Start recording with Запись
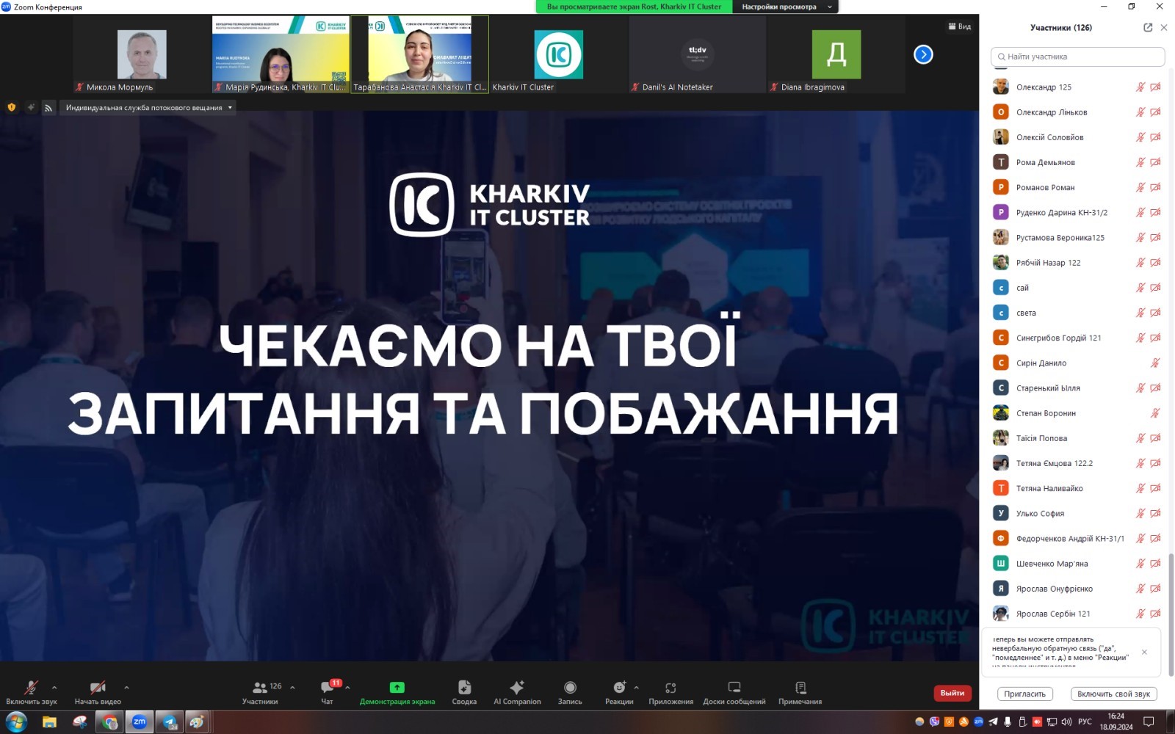Screen dimensions: 1175x734 click(570, 692)
